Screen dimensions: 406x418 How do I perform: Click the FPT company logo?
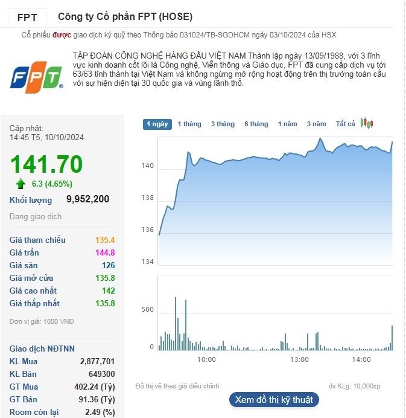pos(37,77)
